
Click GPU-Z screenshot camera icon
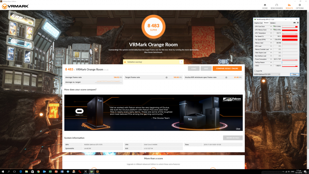pos(295,23)
